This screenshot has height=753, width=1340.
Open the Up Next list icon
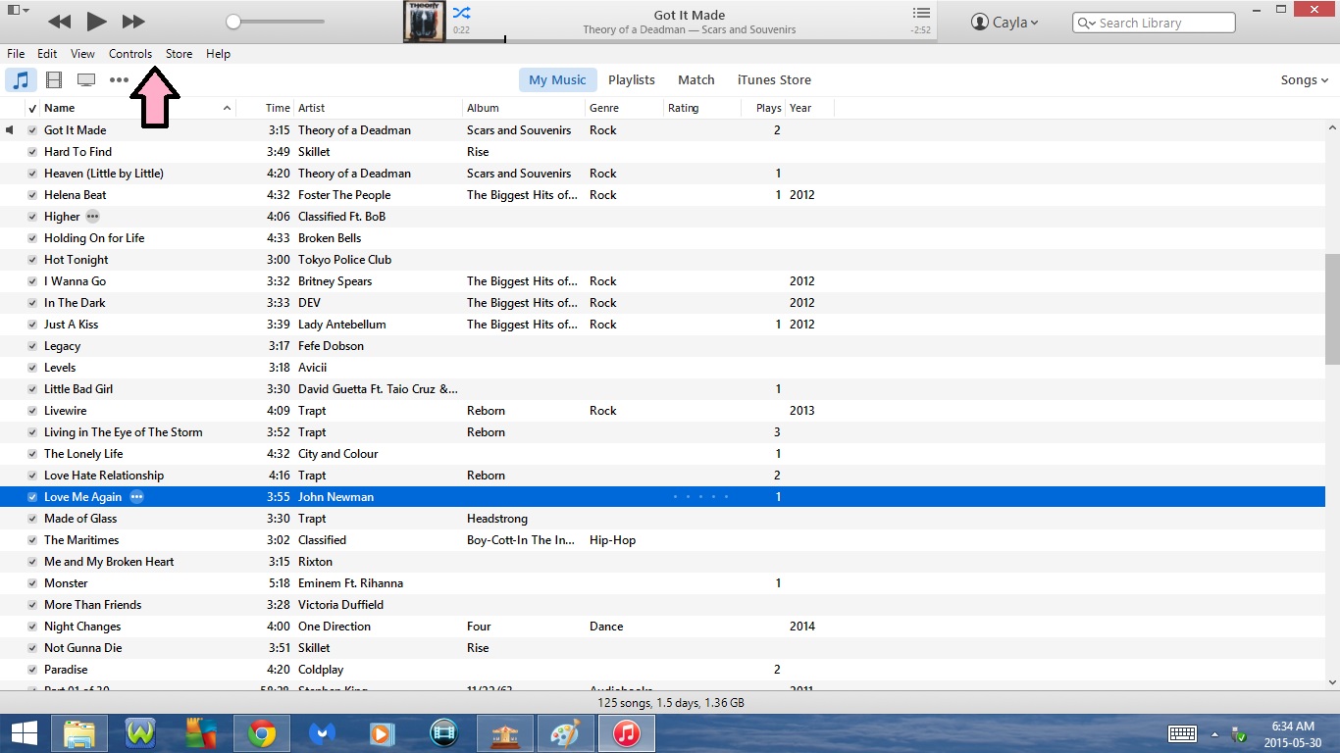921,13
